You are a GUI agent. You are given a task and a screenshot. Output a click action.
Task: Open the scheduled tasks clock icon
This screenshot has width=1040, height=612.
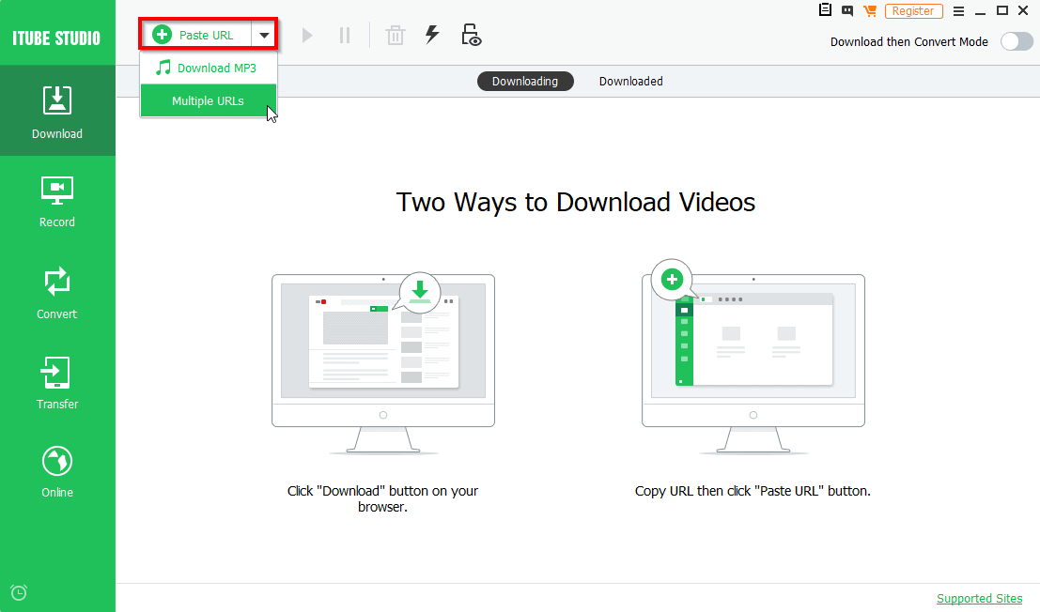pyautogui.click(x=19, y=592)
